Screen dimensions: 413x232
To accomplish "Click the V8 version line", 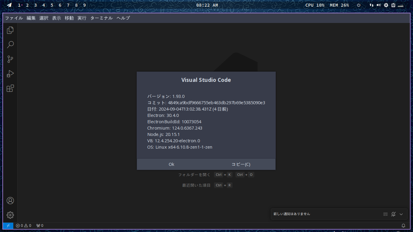I will tap(174, 141).
